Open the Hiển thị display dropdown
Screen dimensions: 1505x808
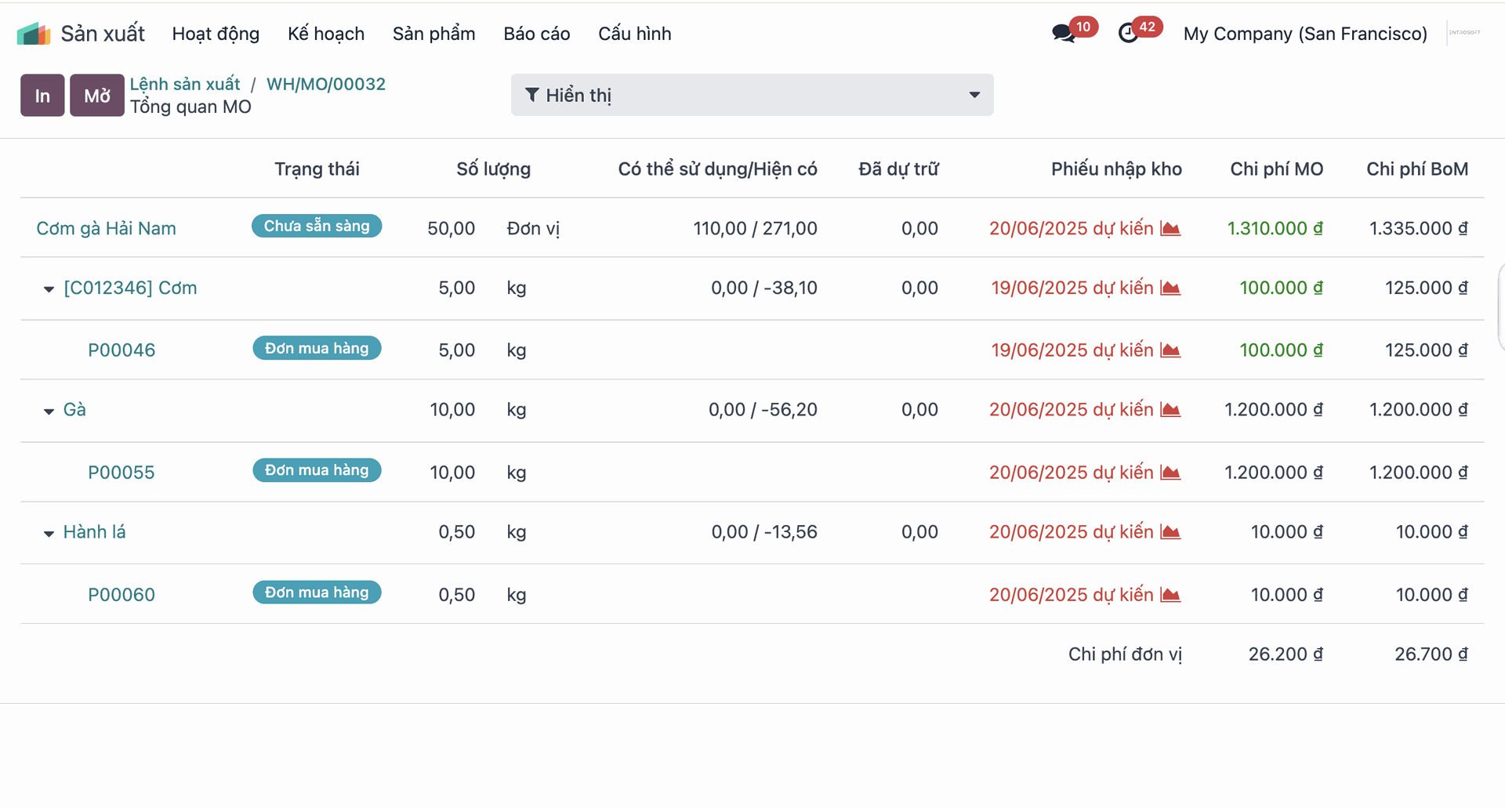[752, 95]
